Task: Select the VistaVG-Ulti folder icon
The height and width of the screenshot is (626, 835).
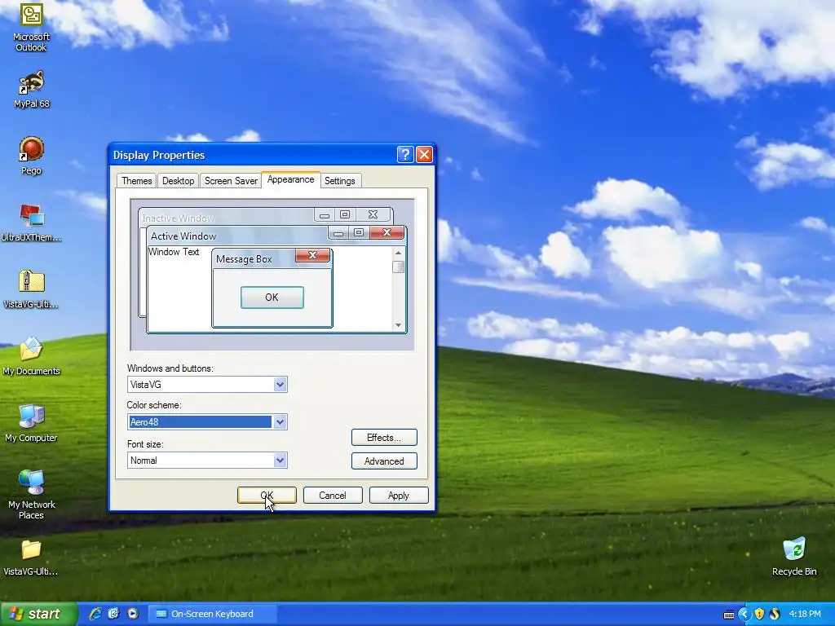Action: tap(31, 558)
